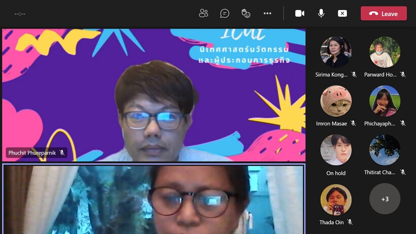Select Thada Oin participant avatar
416x234 pixels.
[336, 199]
